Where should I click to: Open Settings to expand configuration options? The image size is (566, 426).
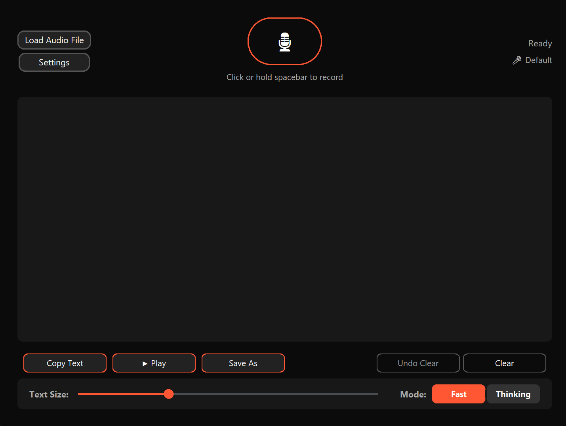(x=54, y=62)
